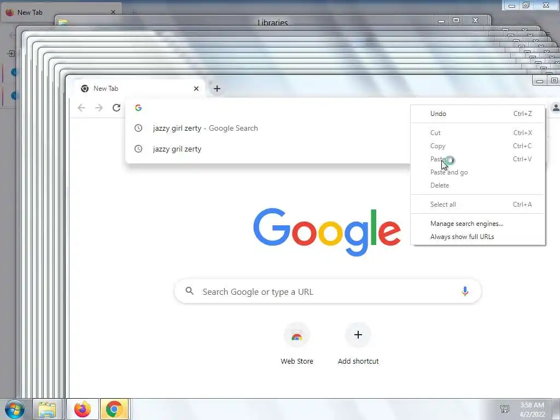Open the Windows Start menu orb
Viewport: 560px width, 420px height.
[15, 409]
